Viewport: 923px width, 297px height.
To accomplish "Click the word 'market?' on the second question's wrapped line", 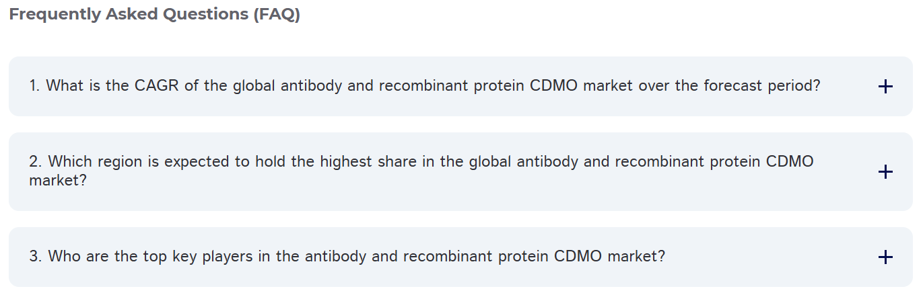I will [58, 181].
